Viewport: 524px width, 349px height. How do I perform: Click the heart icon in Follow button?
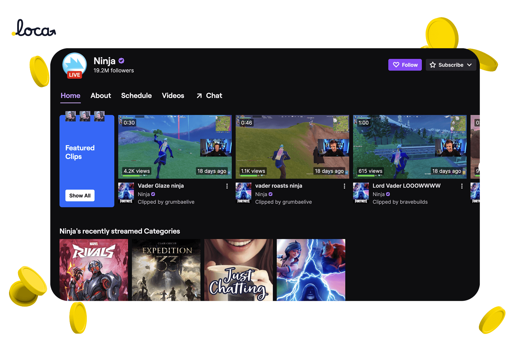click(396, 65)
